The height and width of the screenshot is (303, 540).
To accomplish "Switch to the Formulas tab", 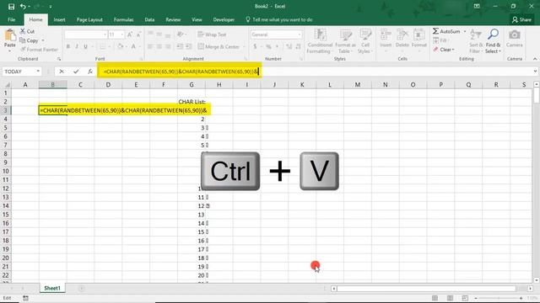I will click(123, 19).
